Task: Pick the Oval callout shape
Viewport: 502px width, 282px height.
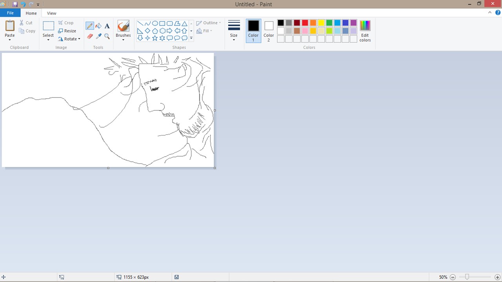Action: click(x=177, y=38)
